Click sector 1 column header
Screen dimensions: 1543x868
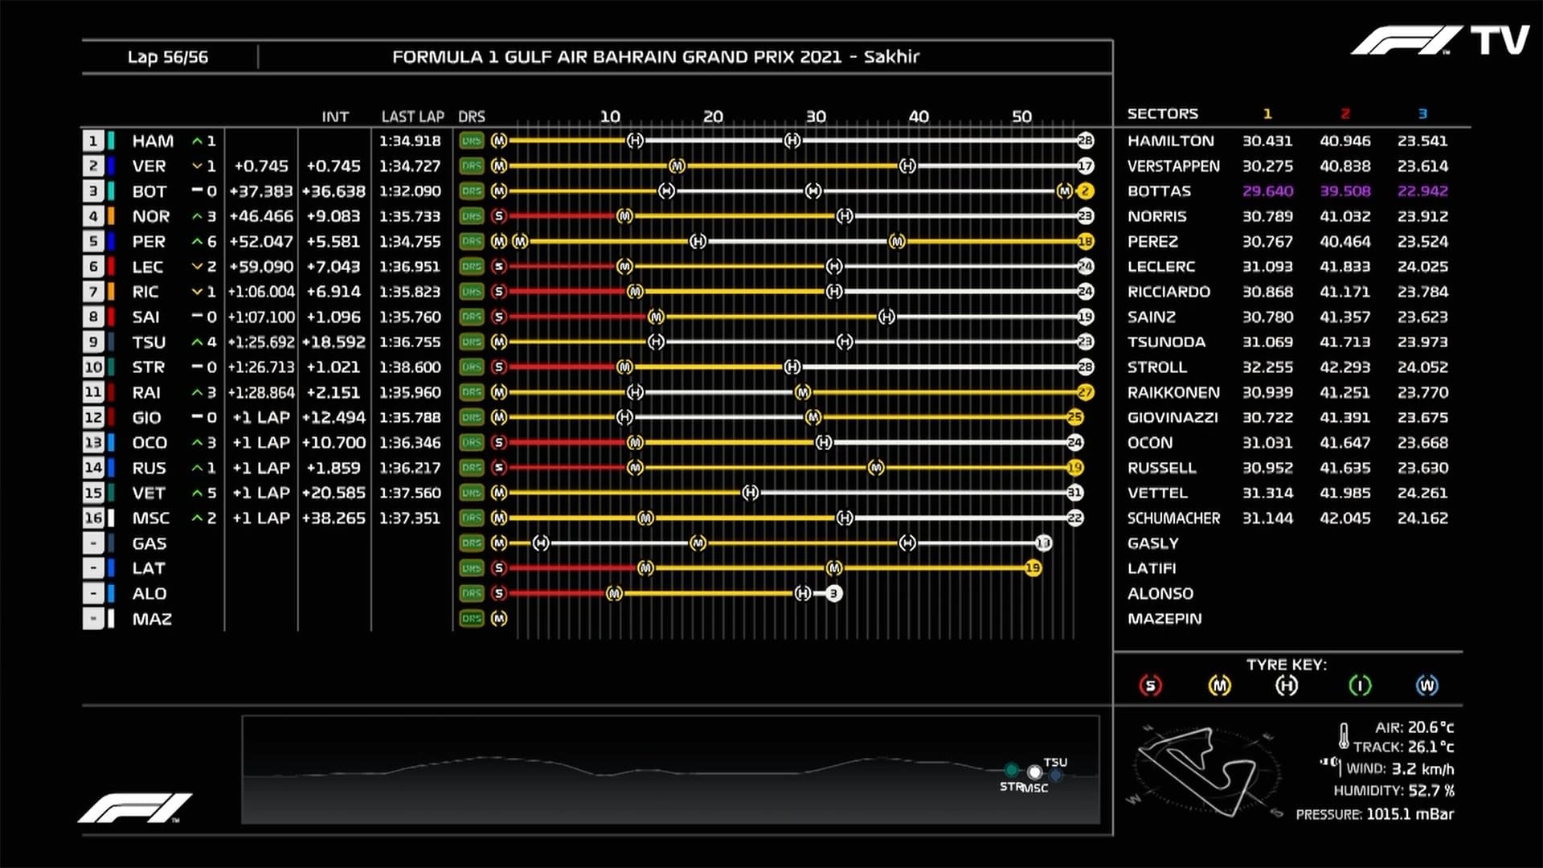click(x=1267, y=113)
